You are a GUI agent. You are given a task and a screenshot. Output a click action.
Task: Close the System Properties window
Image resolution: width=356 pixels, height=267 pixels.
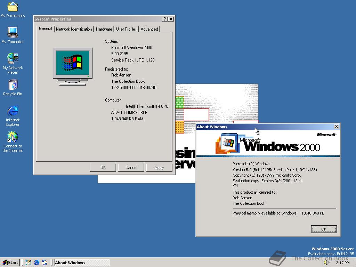pyautogui.click(x=171, y=19)
